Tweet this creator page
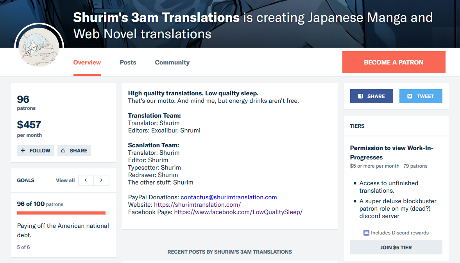This screenshot has width=460, height=263. point(421,96)
